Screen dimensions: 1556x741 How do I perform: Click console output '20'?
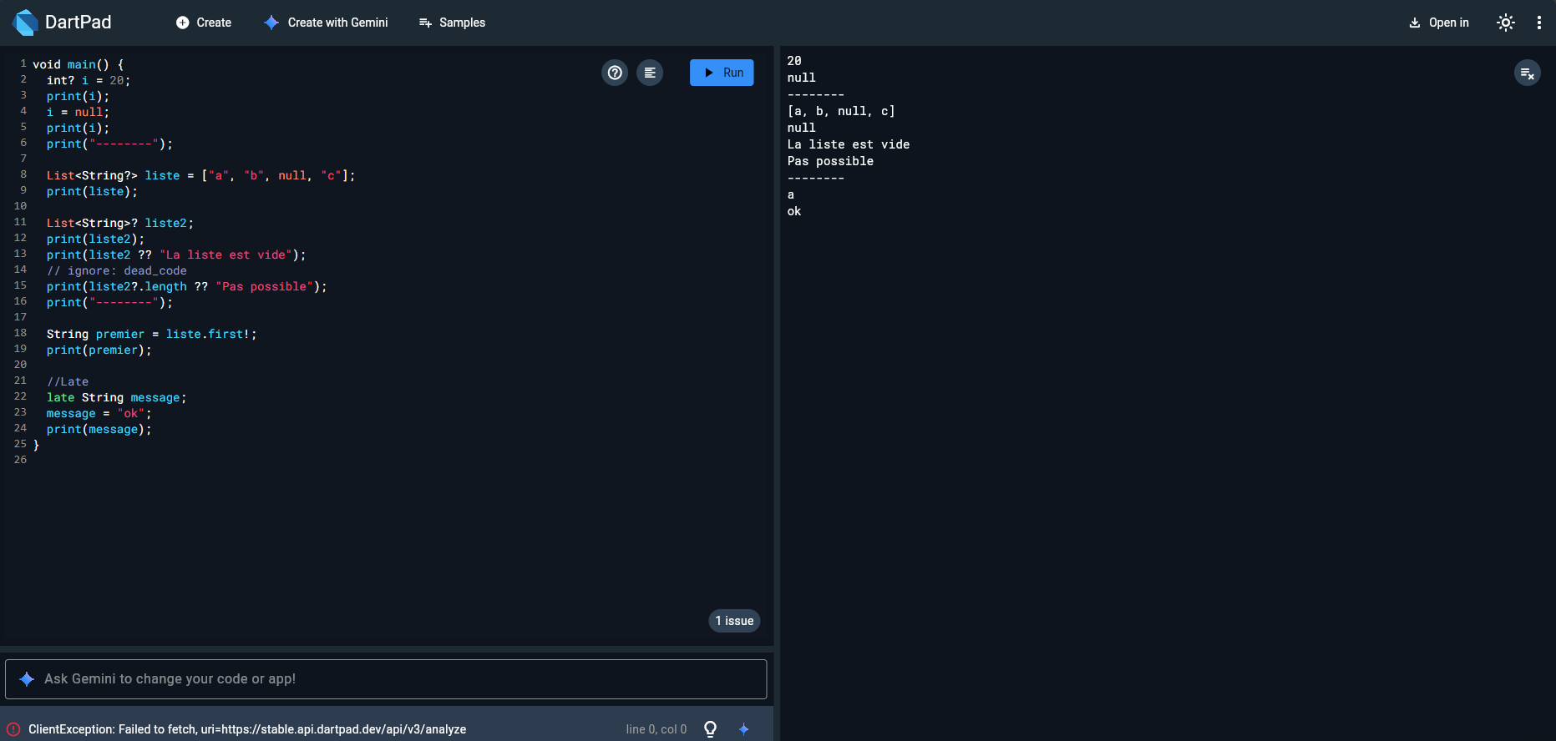pos(794,61)
